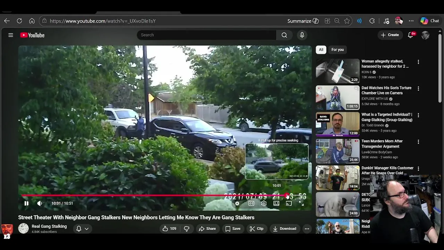Select the For you filter chip
Viewport: 444px width, 250px height.
pos(338,50)
